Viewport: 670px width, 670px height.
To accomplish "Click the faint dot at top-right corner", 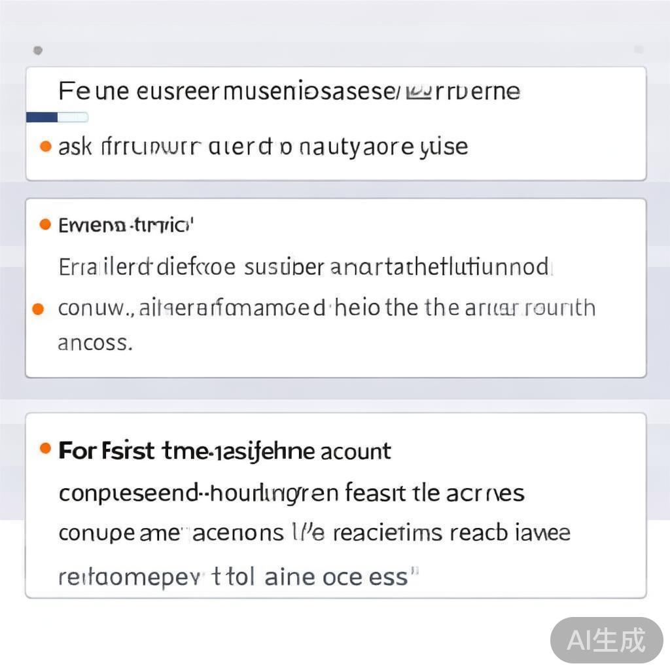I will click(x=639, y=50).
